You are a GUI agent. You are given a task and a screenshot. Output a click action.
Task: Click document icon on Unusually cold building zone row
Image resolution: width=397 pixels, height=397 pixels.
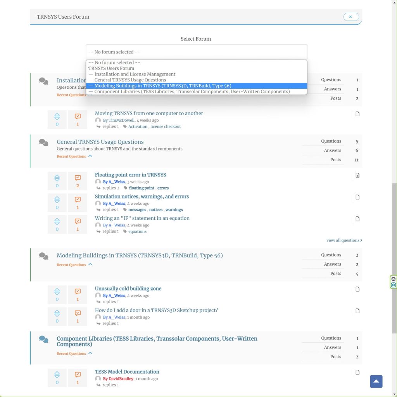357,289
